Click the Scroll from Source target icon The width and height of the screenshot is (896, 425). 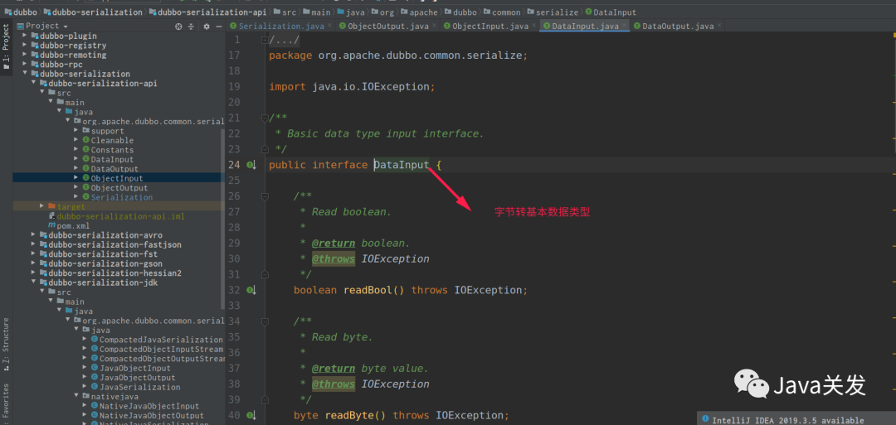pyautogui.click(x=178, y=27)
